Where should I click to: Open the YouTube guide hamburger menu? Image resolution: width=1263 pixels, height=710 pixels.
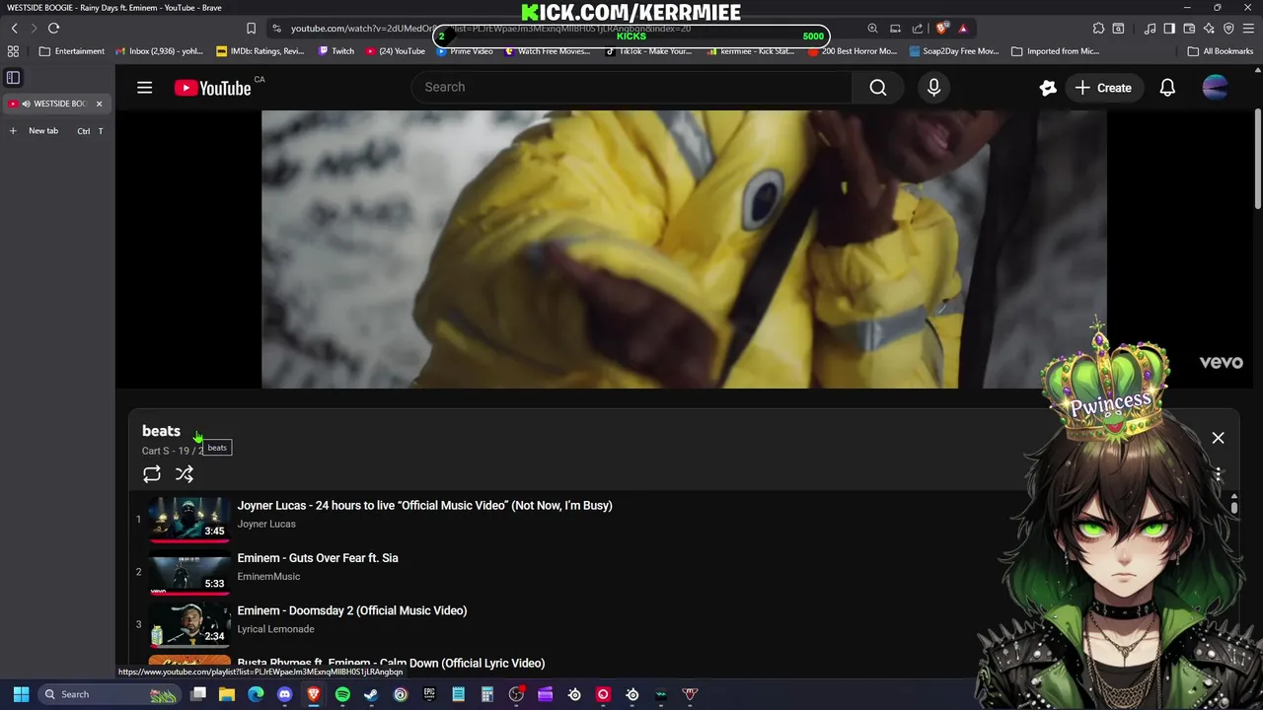pos(144,88)
